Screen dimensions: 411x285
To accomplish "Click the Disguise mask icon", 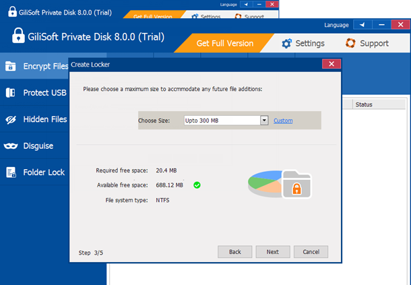I will 11,146.
